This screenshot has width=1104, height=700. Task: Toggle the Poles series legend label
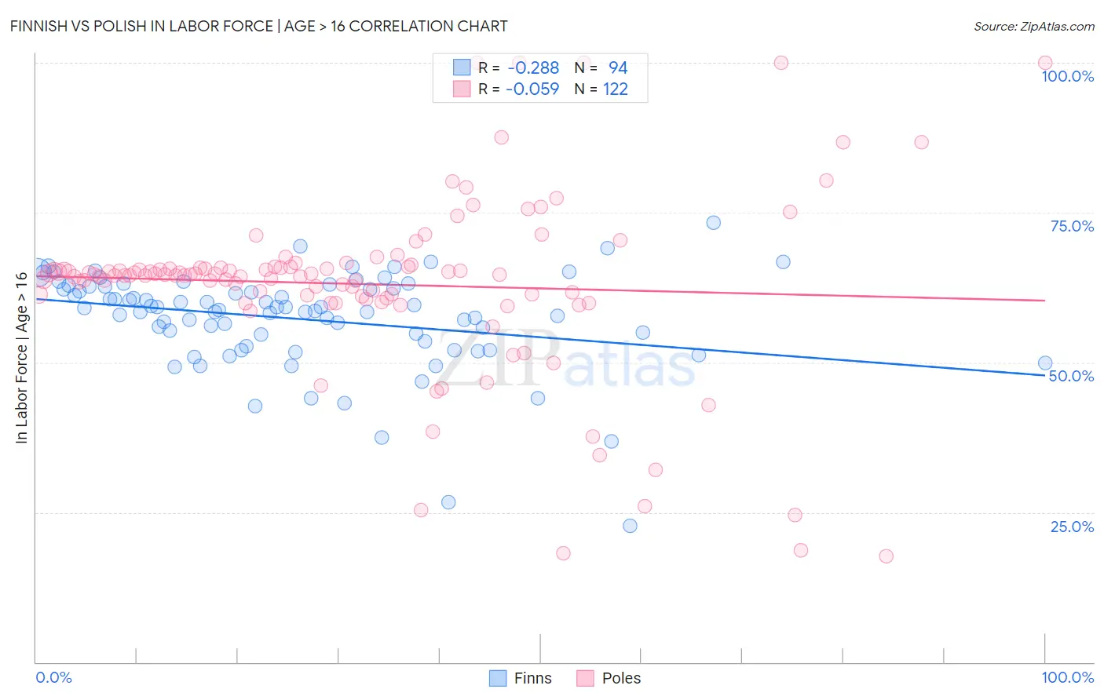(621, 678)
